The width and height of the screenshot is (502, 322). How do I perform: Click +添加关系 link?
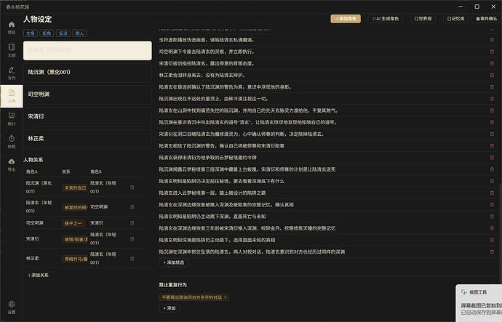click(38, 275)
